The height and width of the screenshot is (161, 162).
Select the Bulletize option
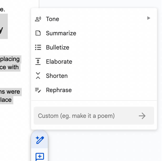click(x=58, y=47)
